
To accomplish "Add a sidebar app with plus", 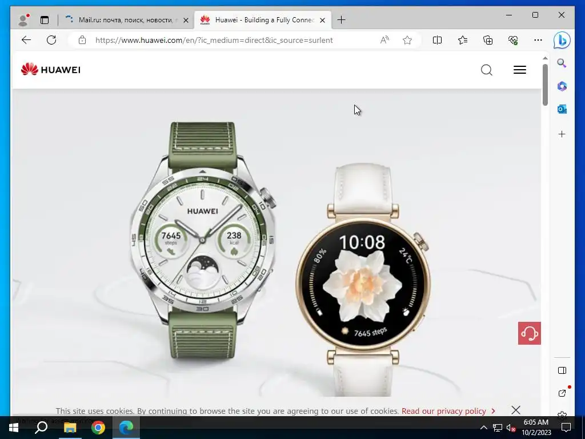I will coord(562,134).
